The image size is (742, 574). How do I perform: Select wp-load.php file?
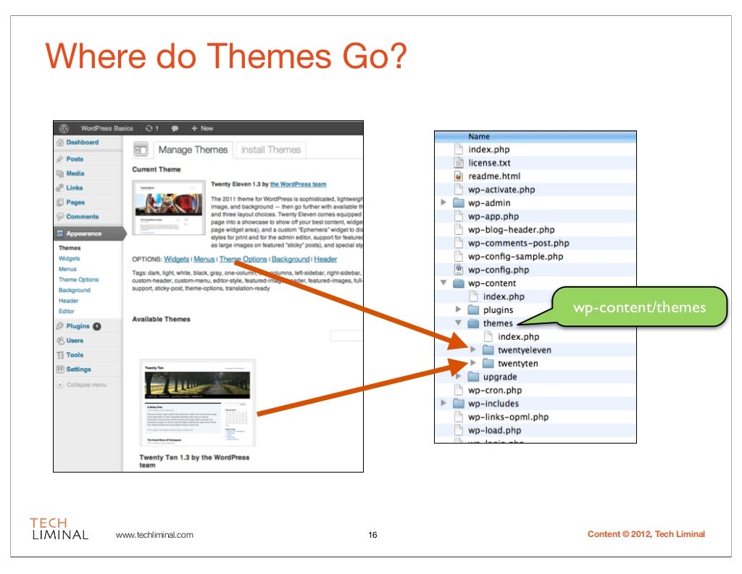click(494, 430)
